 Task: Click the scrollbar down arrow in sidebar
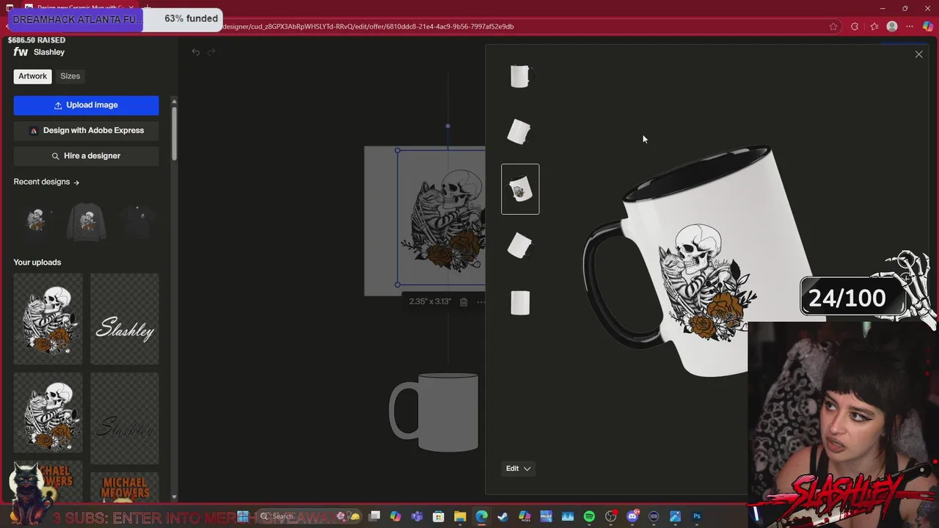(x=174, y=497)
